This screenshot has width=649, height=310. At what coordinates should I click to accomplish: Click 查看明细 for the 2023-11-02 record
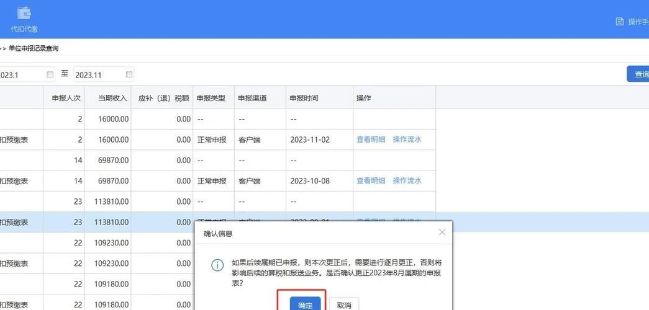(x=371, y=139)
